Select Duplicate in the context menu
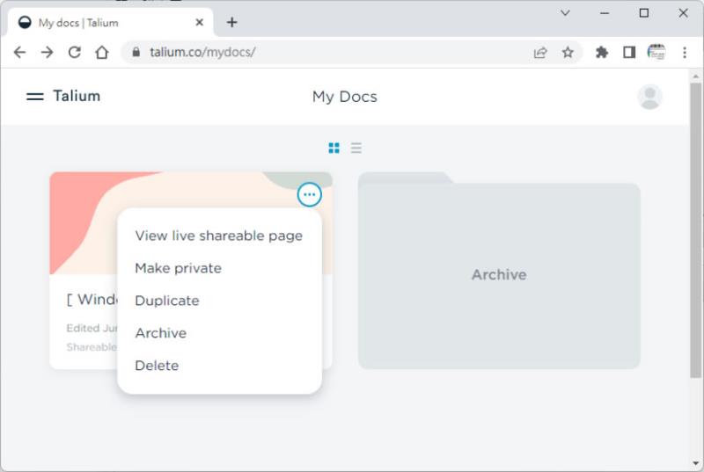 click(167, 301)
